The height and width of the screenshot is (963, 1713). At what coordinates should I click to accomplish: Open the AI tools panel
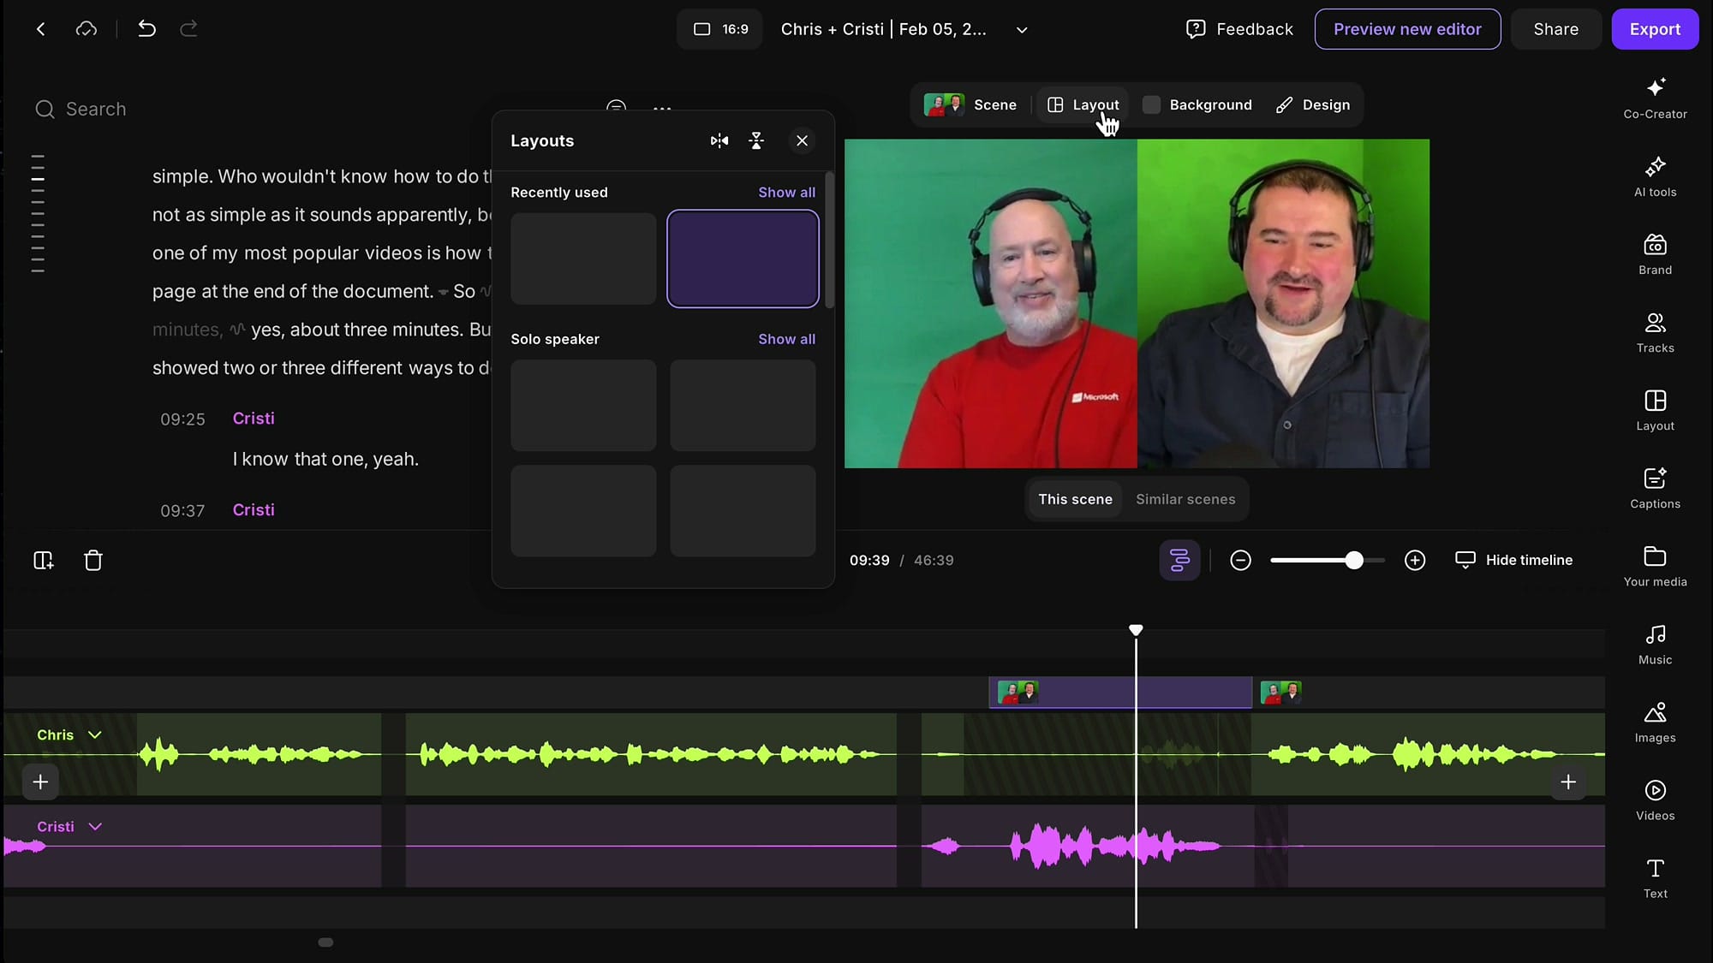click(x=1654, y=175)
